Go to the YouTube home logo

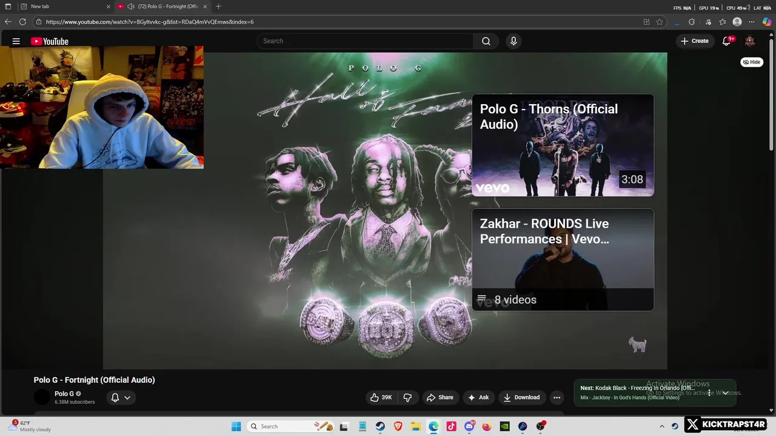click(50, 41)
